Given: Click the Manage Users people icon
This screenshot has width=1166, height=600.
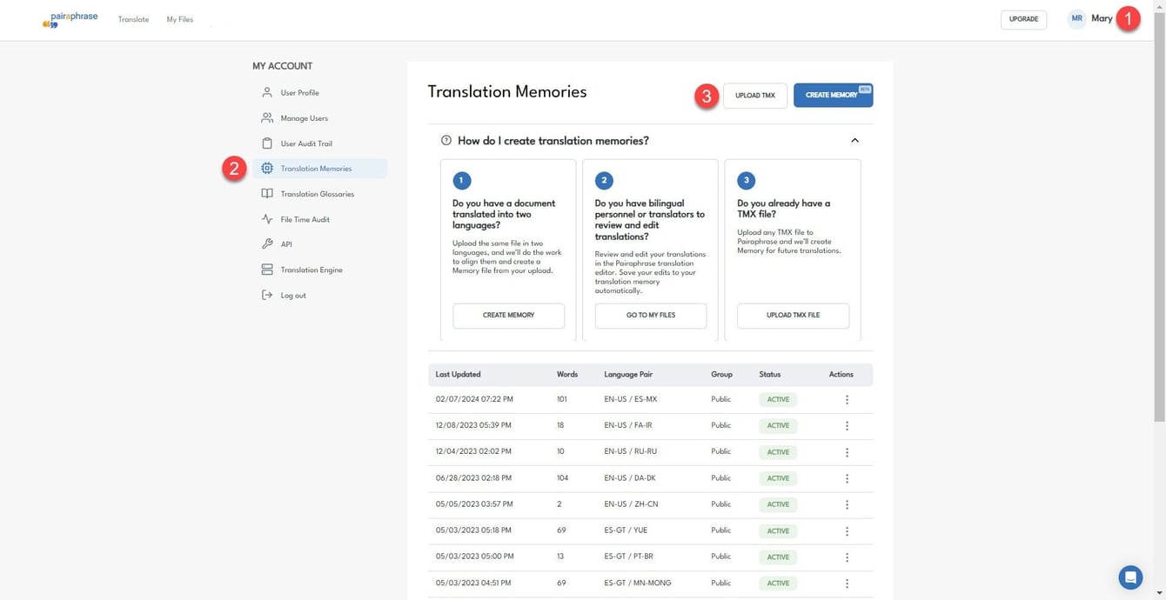Looking at the screenshot, I should pos(267,117).
